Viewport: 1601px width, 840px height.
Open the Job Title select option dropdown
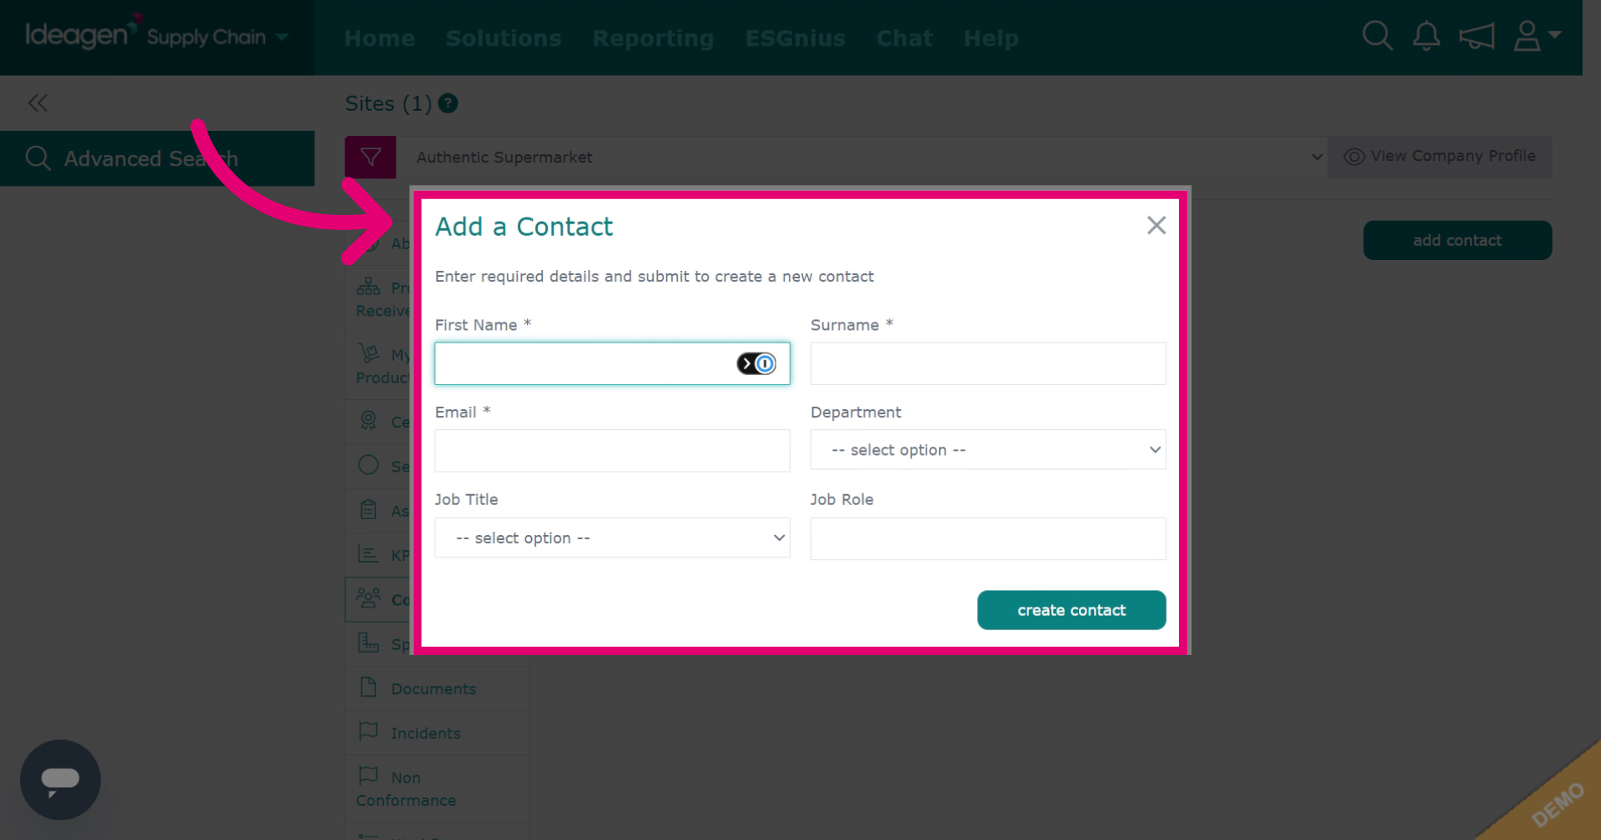[612, 537]
